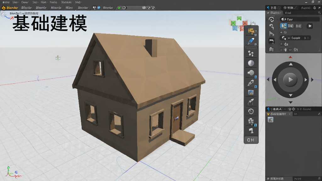
Task: Select the plain grey sphere tool
Action: (251, 63)
